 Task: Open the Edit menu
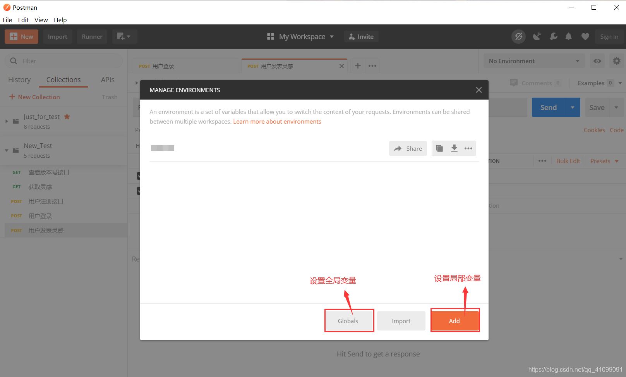[x=23, y=20]
